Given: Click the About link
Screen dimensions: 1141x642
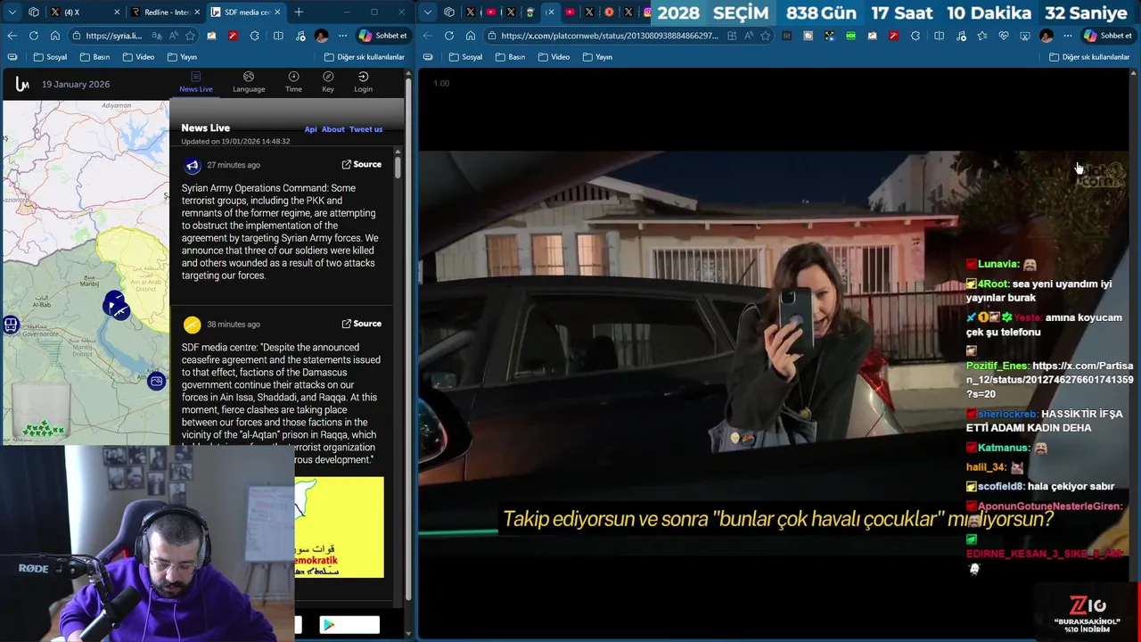Looking at the screenshot, I should [332, 129].
